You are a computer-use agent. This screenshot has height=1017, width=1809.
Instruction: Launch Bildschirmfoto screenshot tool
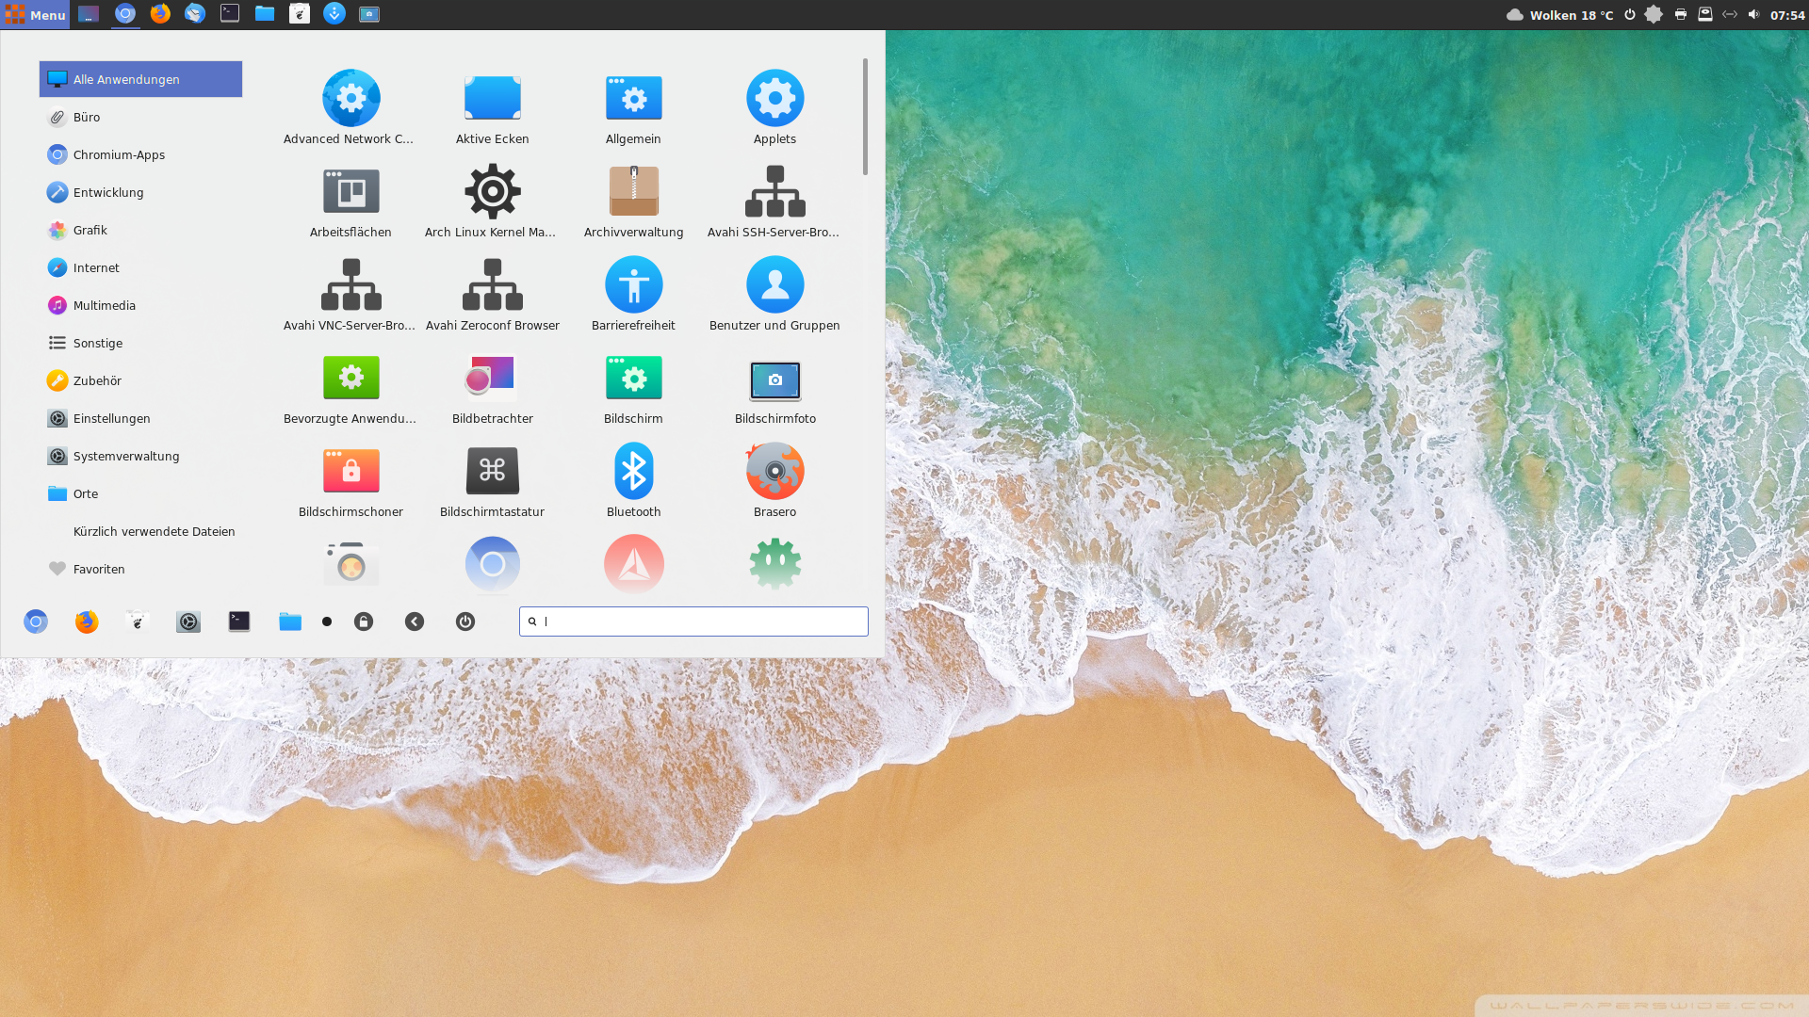(x=774, y=379)
